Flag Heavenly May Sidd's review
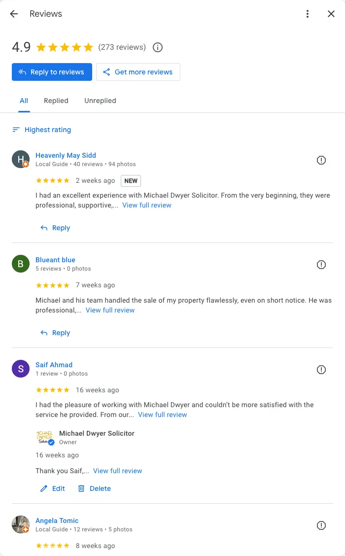 coord(321,160)
